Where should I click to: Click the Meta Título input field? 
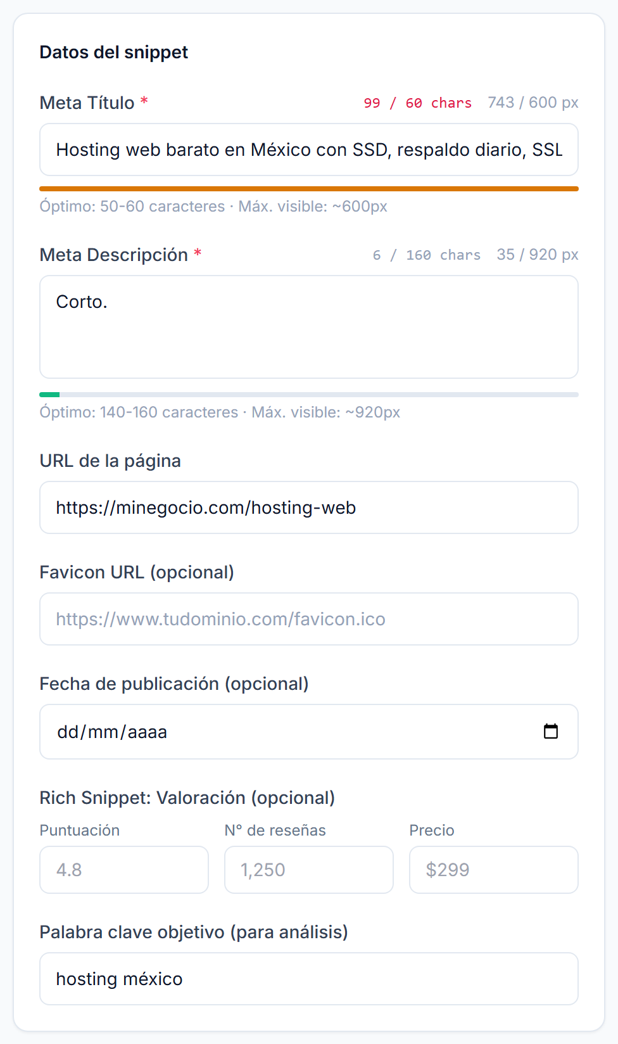309,150
